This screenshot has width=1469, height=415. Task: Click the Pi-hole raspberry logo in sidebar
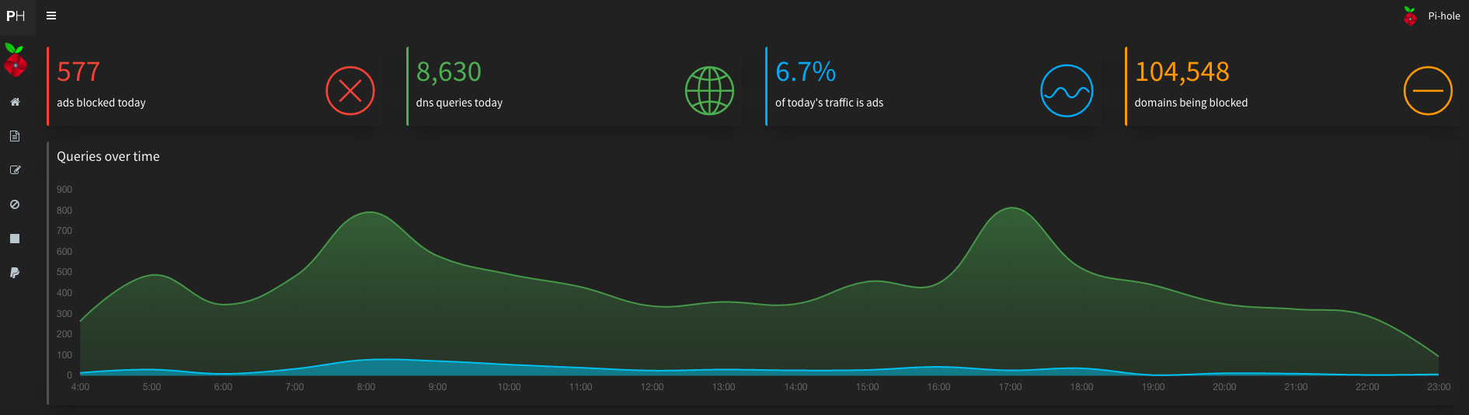(16, 61)
